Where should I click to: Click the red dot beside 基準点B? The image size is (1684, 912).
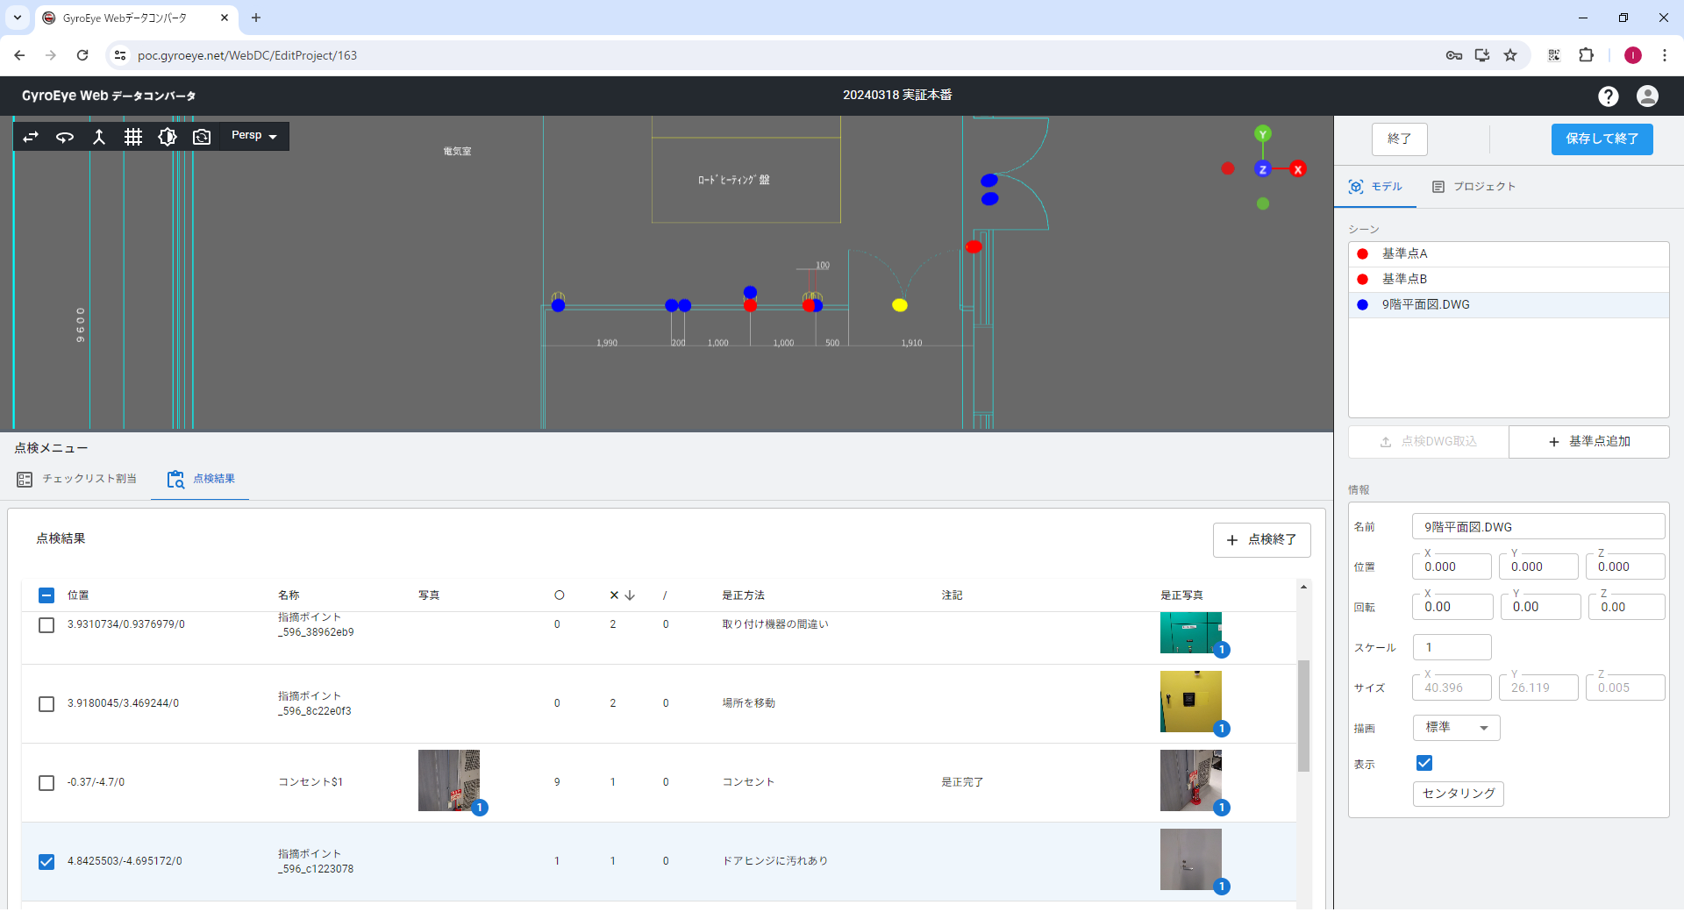point(1362,280)
